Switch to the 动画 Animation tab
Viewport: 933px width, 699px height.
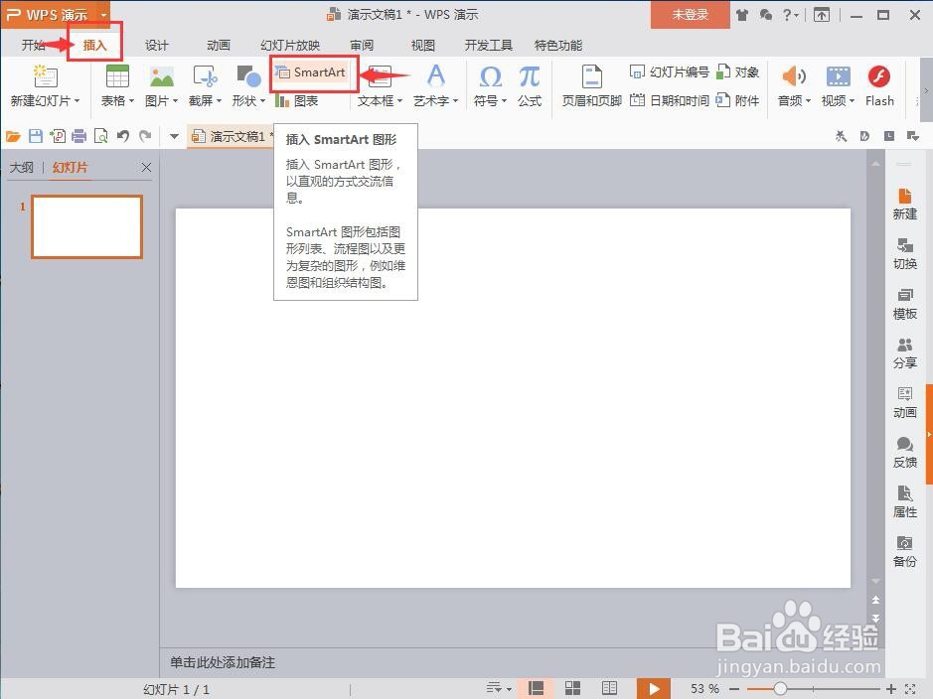[219, 45]
